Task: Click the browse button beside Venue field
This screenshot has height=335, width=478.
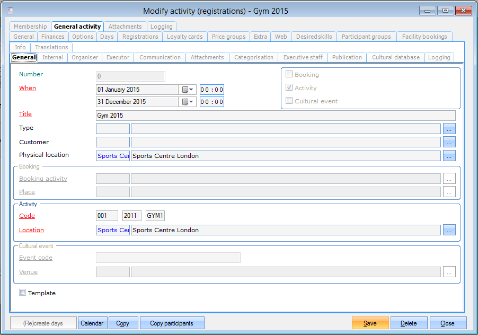Action: tap(449, 272)
